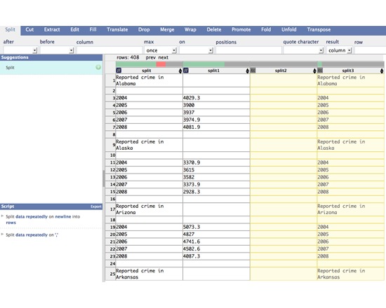Click cell '2928.3' in split1 column

tap(216, 192)
